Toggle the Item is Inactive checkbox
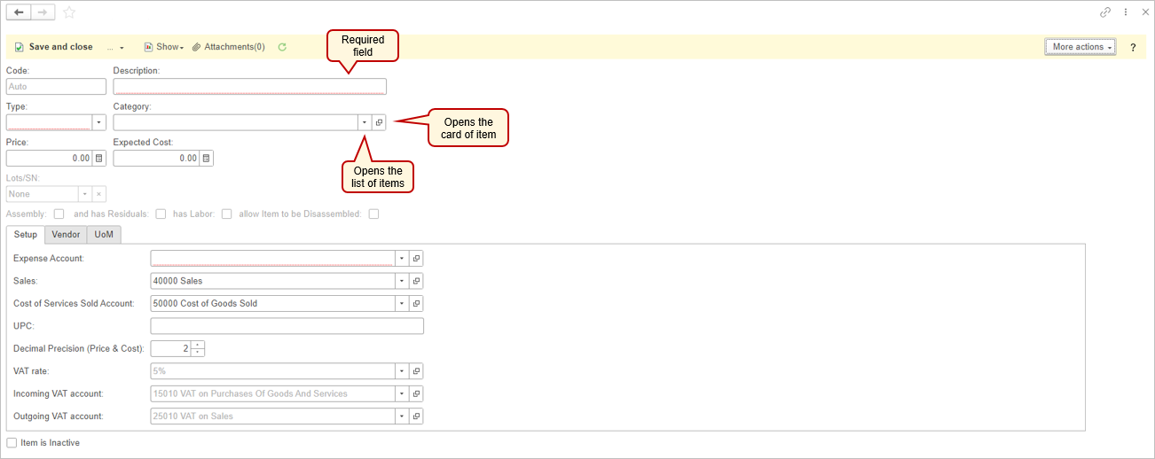Viewport: 1155px width, 459px height. pos(12,442)
